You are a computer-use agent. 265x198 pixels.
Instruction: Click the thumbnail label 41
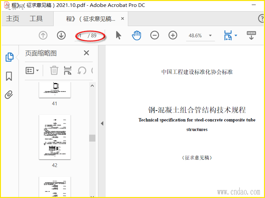click(54, 103)
